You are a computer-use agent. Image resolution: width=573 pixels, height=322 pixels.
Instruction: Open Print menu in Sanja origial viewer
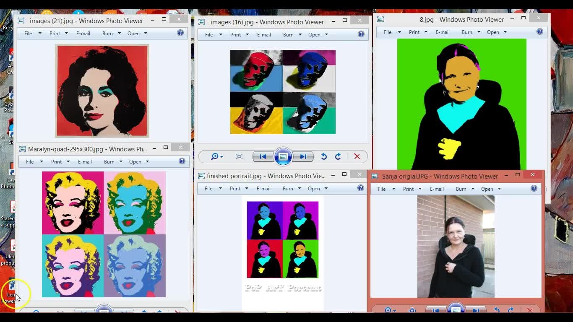(x=412, y=189)
